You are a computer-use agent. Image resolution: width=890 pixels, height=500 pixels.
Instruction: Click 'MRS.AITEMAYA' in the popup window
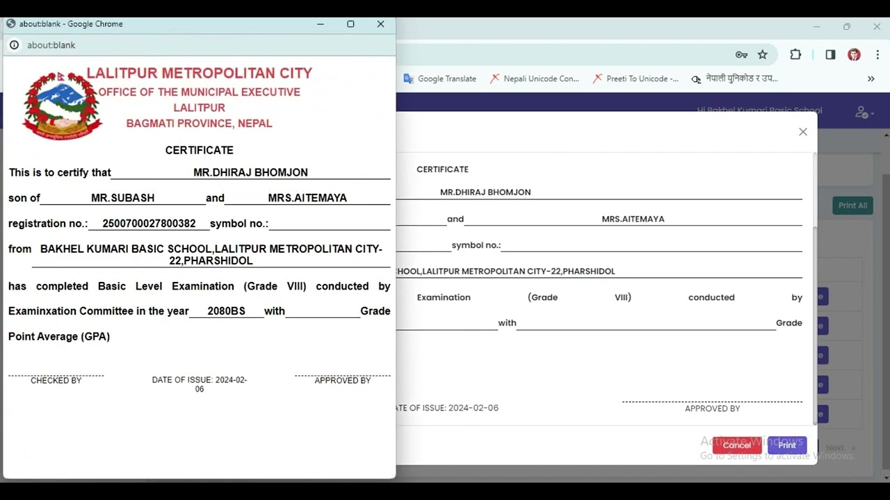(x=307, y=198)
